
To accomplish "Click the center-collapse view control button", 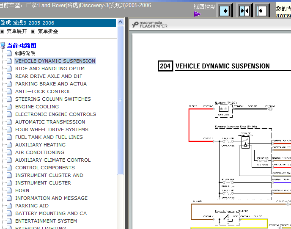I will pos(244,11).
